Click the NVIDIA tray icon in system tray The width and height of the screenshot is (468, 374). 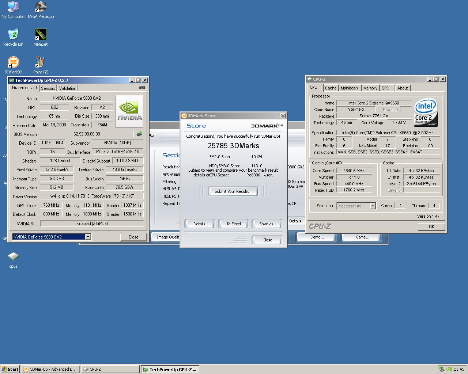coord(449,369)
